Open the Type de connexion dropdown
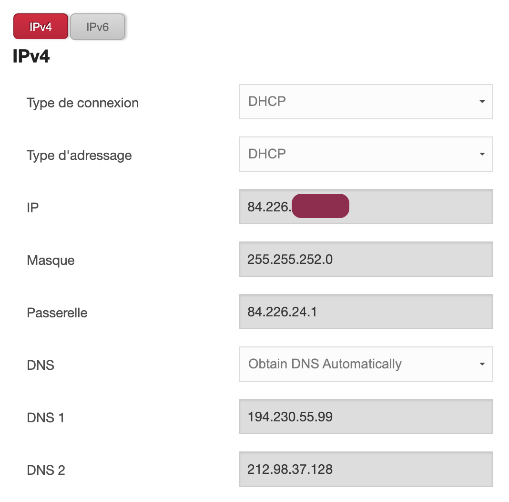 [366, 102]
